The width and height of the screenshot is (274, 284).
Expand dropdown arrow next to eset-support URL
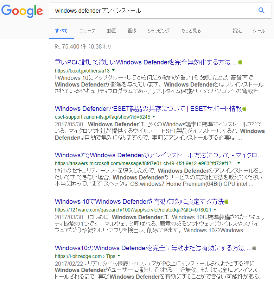pos(154,116)
